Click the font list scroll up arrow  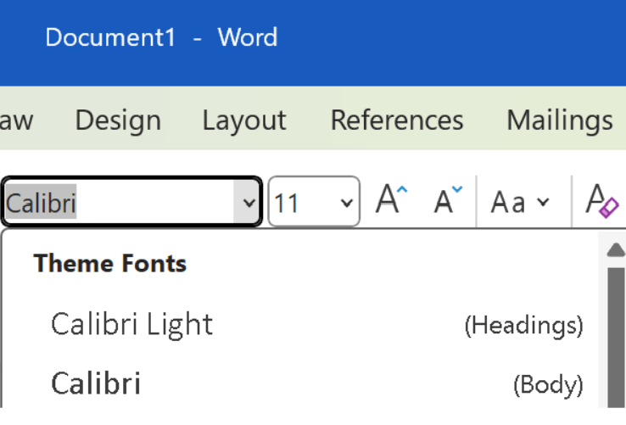click(615, 250)
